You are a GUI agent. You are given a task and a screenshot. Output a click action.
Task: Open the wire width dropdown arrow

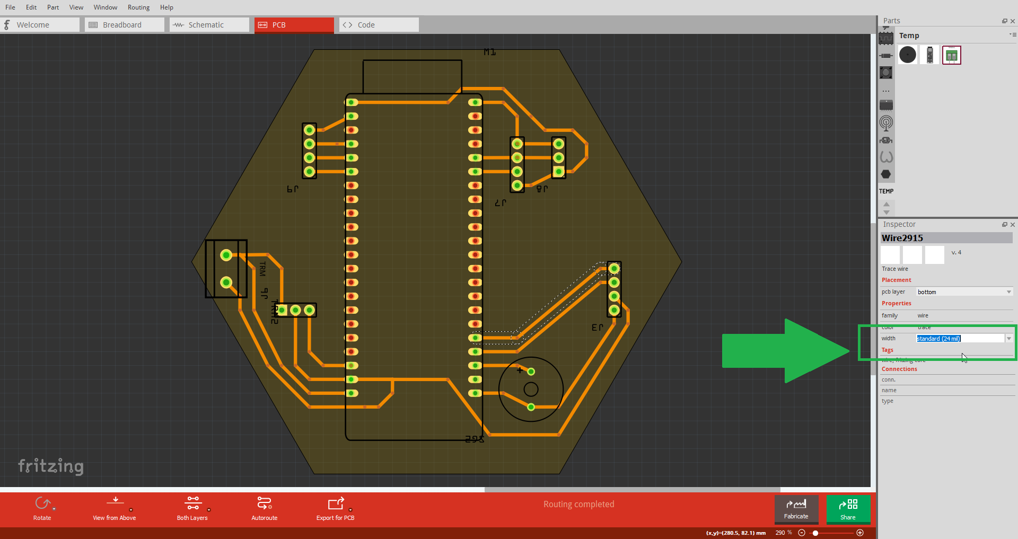[1009, 339]
